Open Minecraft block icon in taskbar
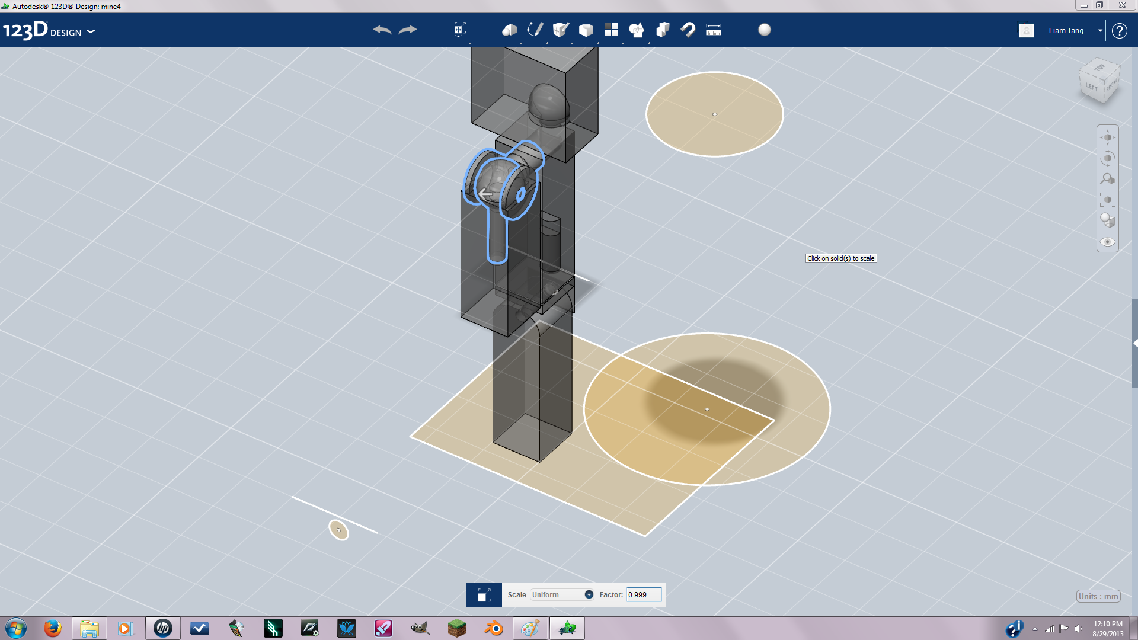The image size is (1138, 640). 457,628
